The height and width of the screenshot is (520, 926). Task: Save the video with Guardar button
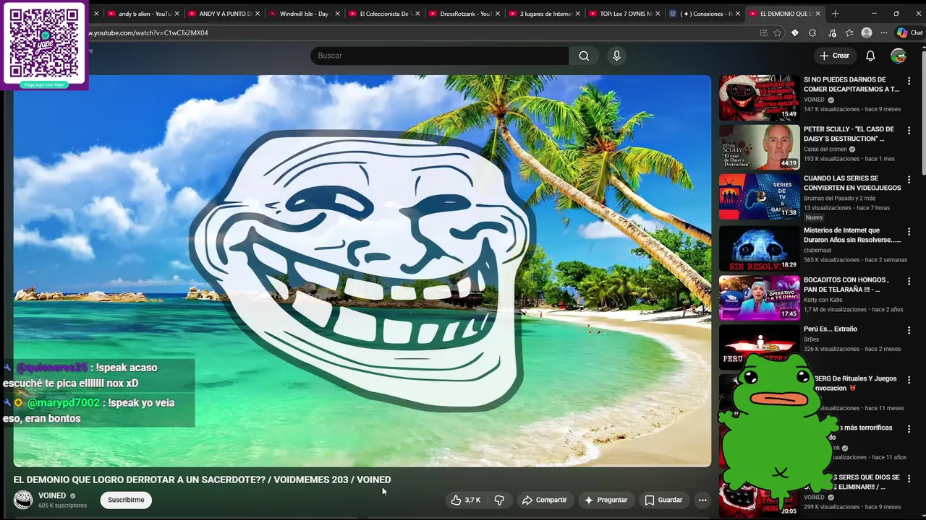(x=663, y=500)
